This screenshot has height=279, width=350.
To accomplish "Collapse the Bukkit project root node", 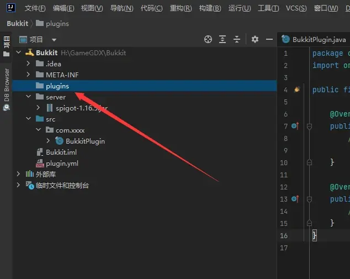I will [19, 52].
